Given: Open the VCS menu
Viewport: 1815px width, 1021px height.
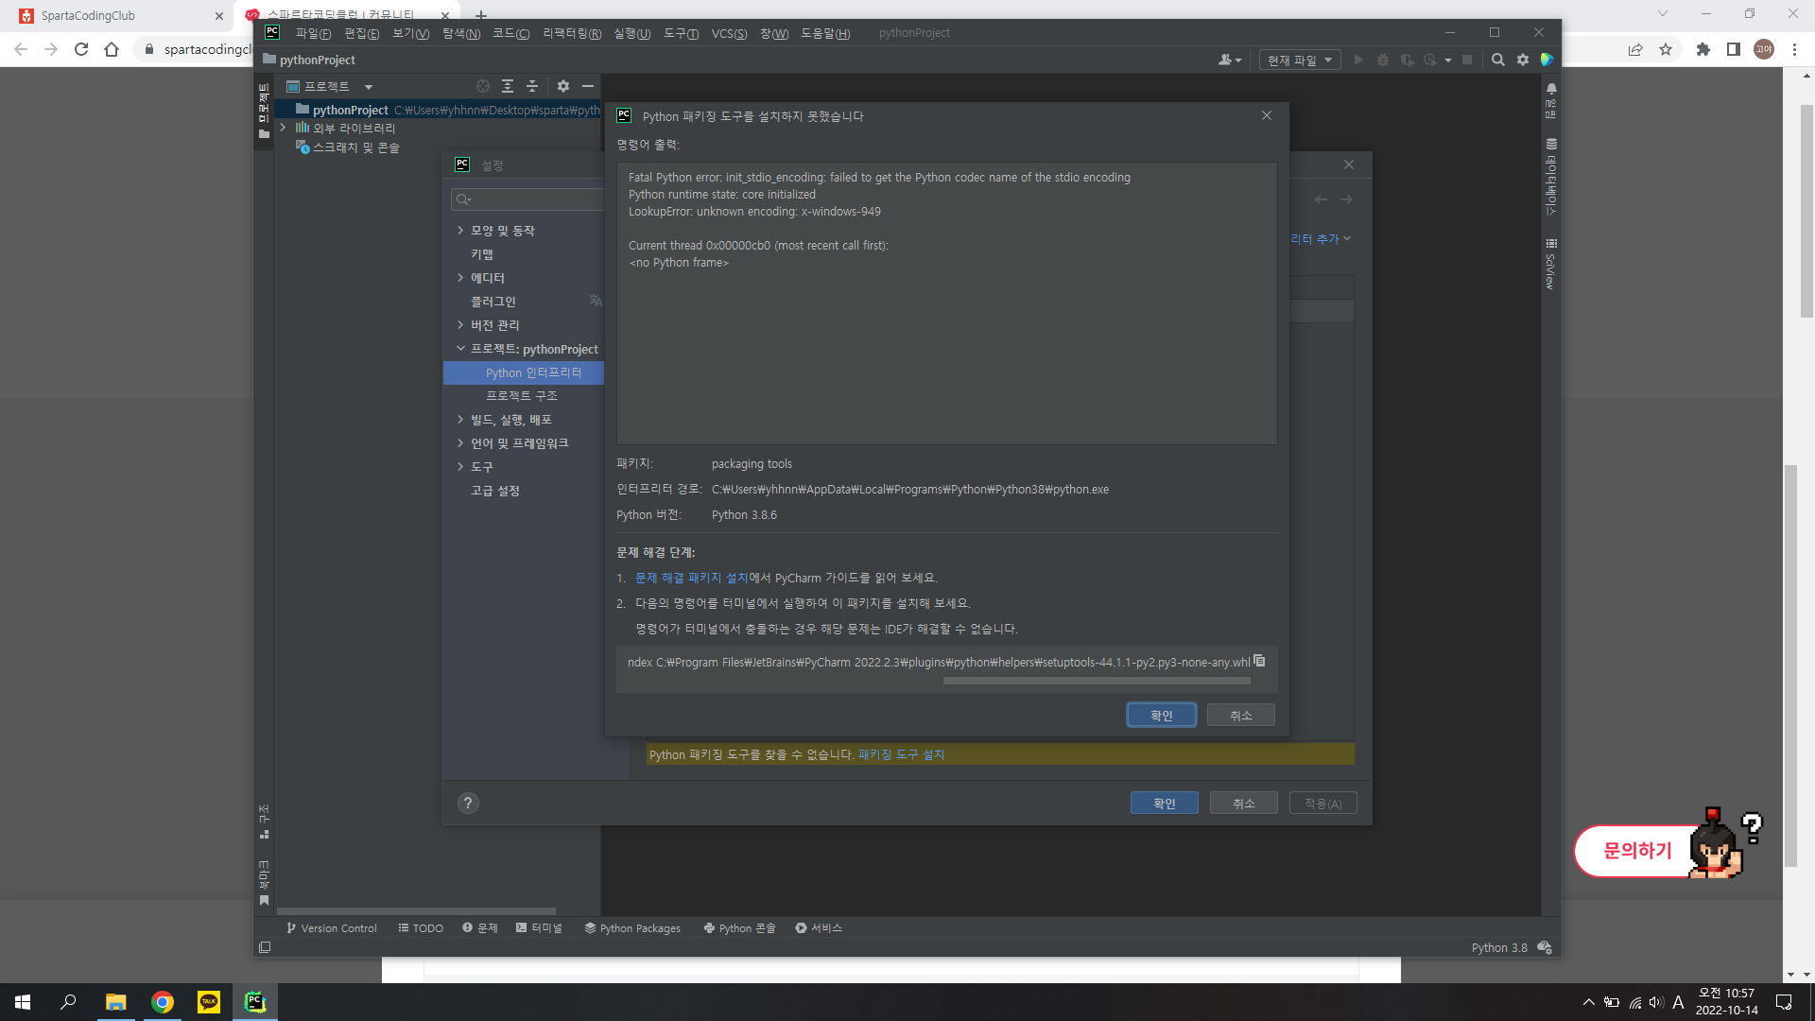Looking at the screenshot, I should (729, 33).
